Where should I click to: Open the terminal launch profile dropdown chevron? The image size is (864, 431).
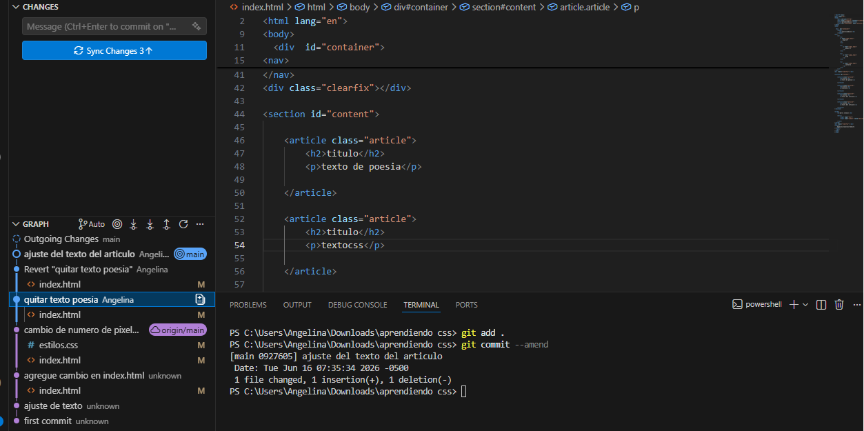pos(805,304)
